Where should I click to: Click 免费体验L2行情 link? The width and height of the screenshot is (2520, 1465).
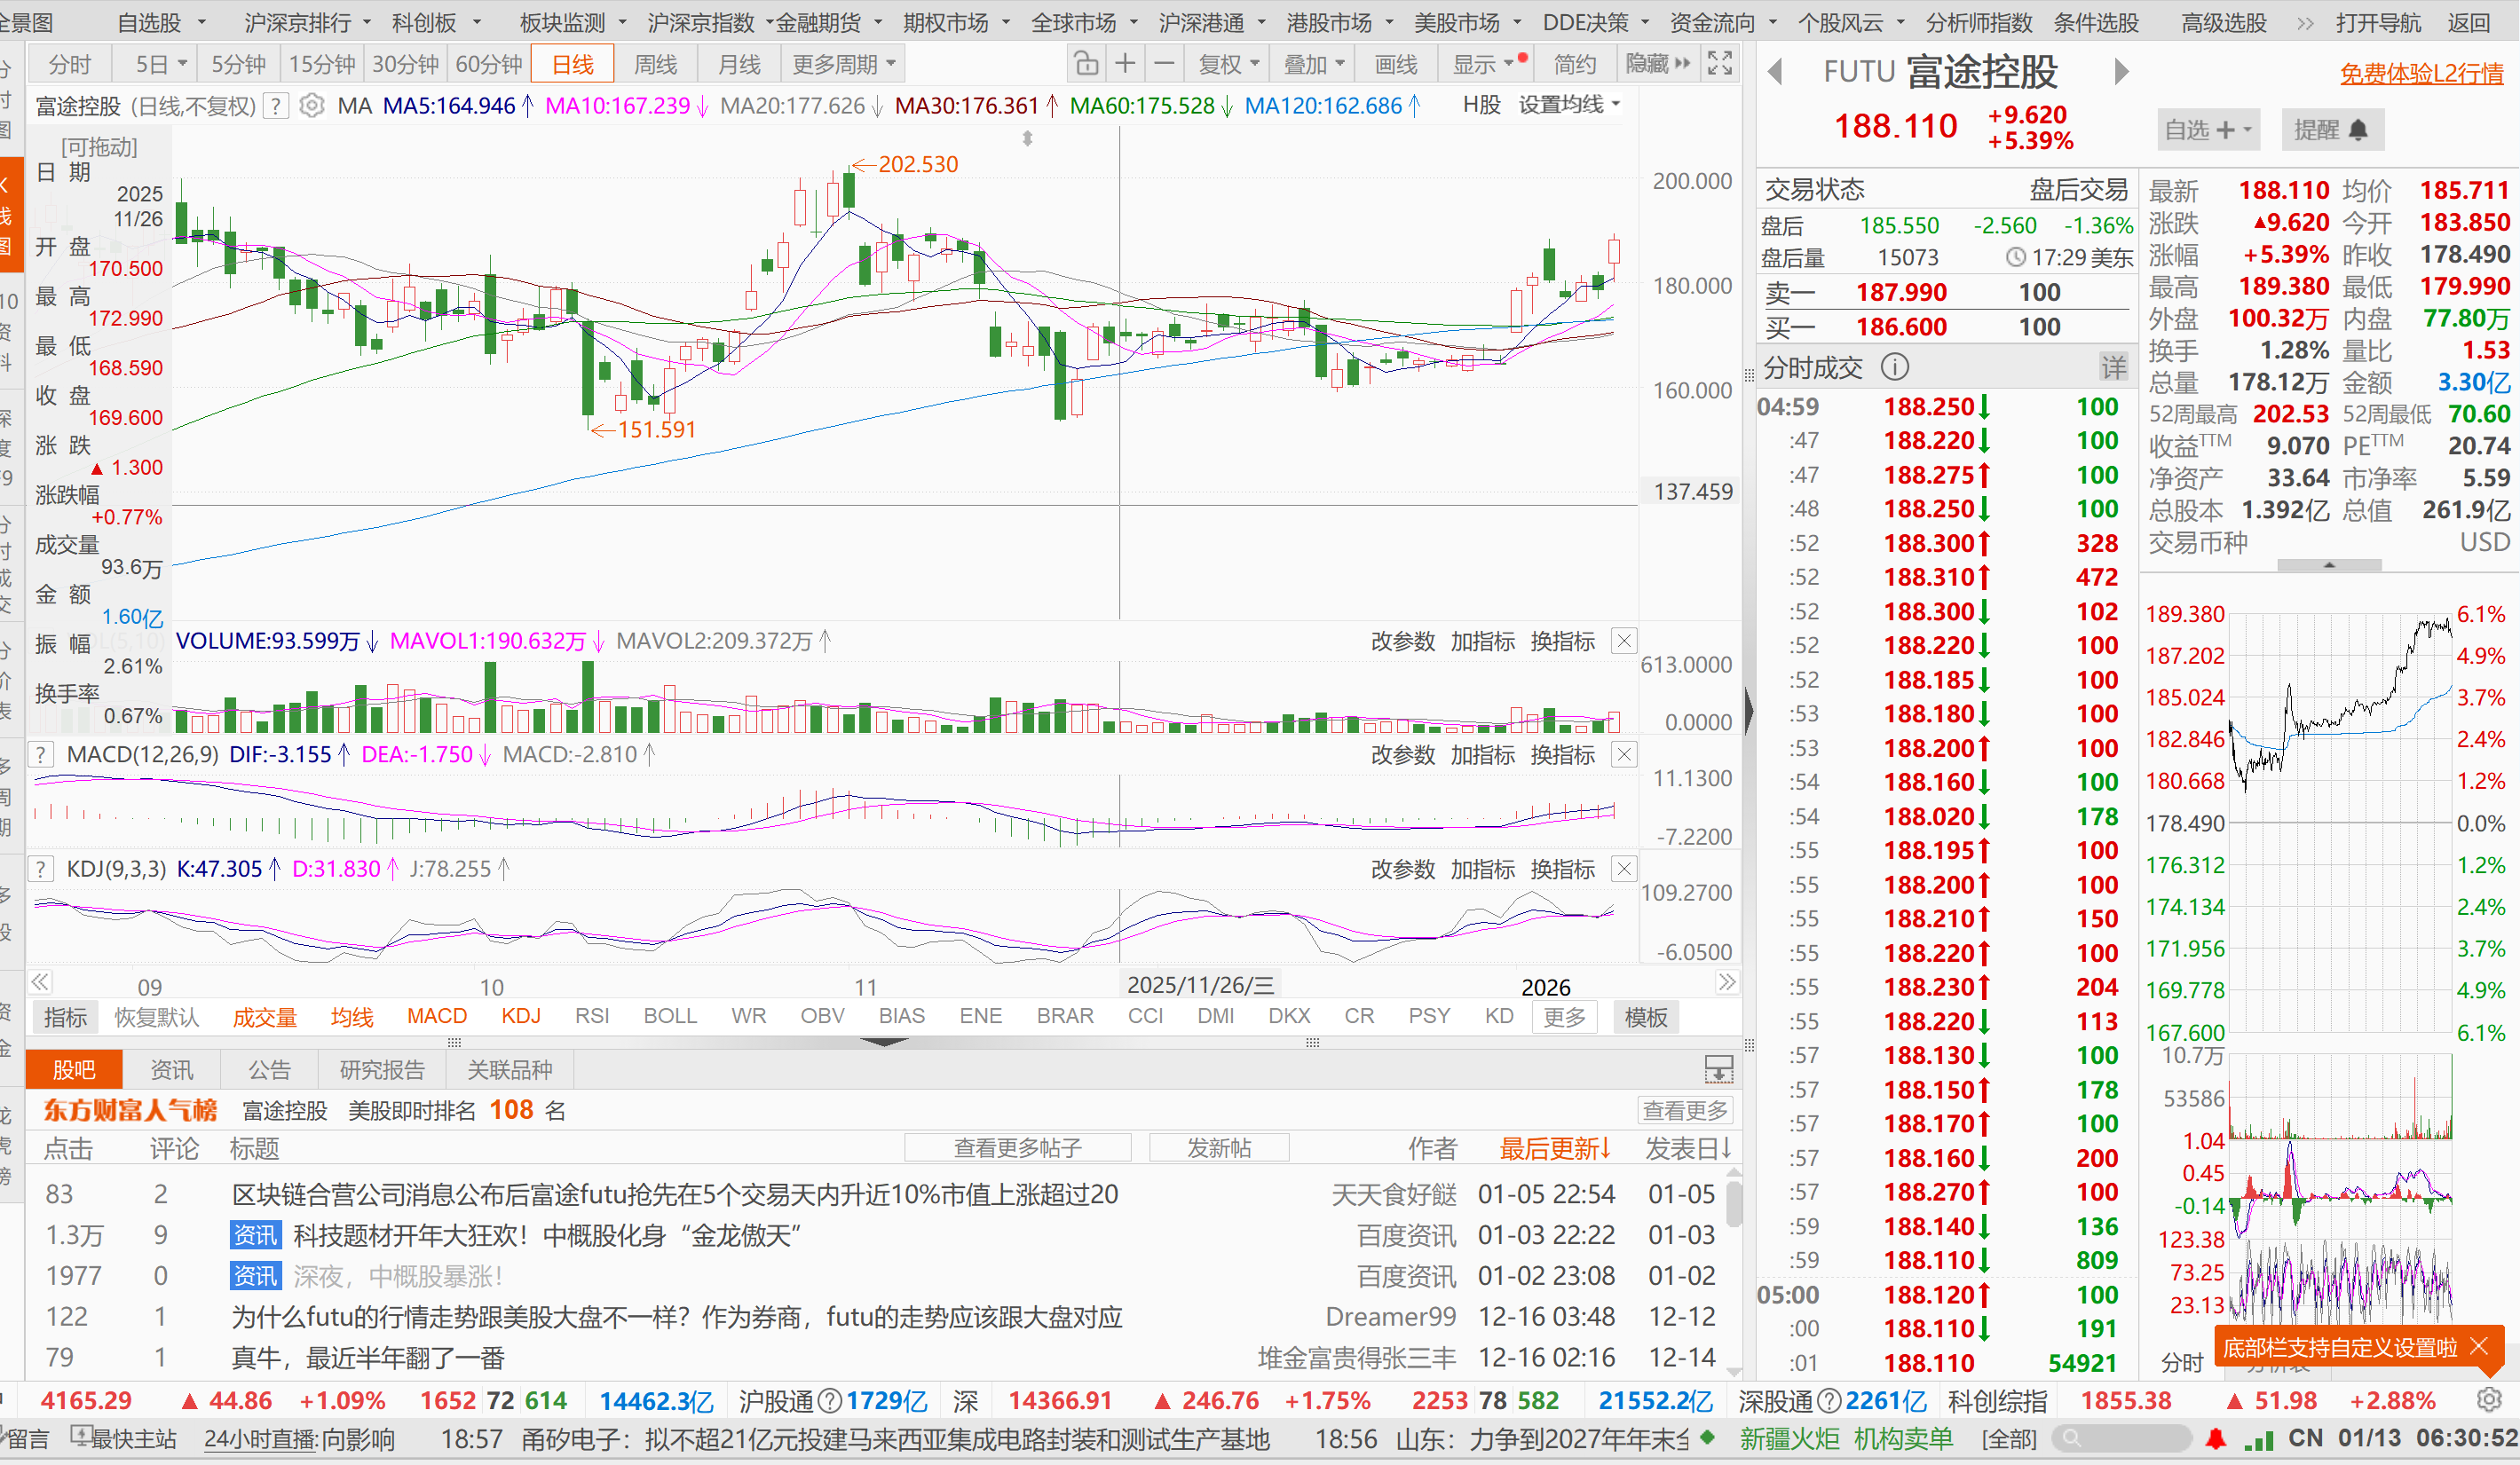(x=2421, y=74)
